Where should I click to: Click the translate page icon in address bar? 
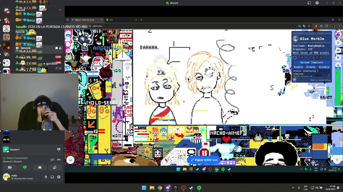[x=304, y=26]
